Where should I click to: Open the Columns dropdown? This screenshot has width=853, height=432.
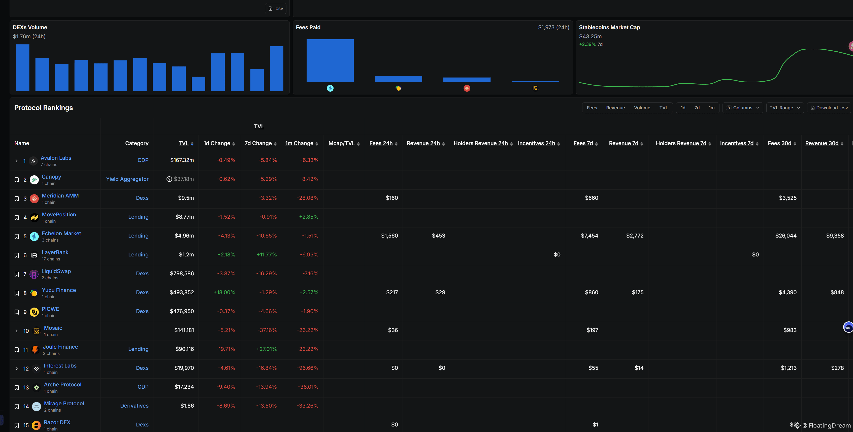pyautogui.click(x=743, y=108)
